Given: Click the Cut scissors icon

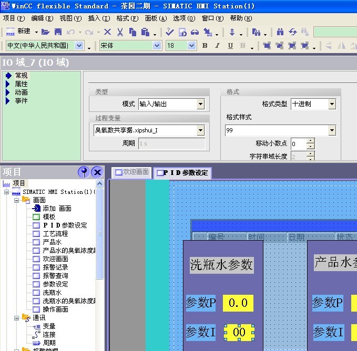Looking at the screenshot, I should (x=120, y=32).
